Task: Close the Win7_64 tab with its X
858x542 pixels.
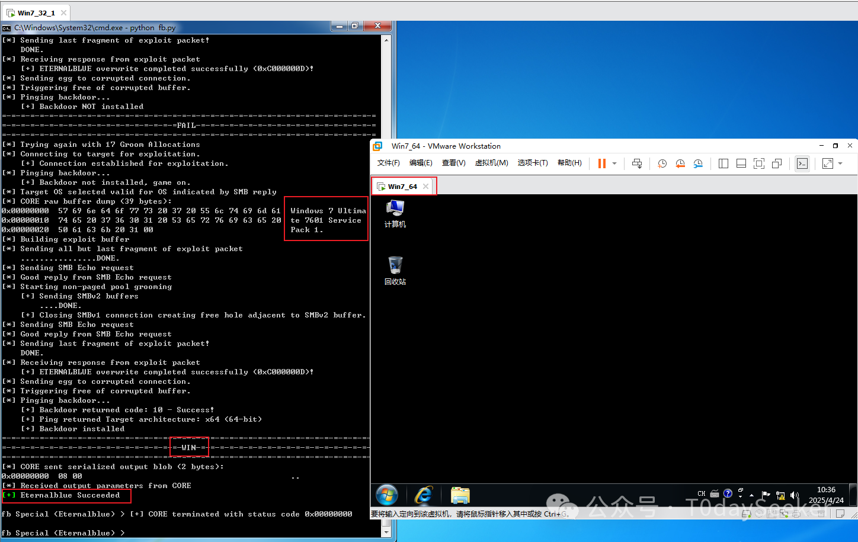Action: (x=425, y=187)
